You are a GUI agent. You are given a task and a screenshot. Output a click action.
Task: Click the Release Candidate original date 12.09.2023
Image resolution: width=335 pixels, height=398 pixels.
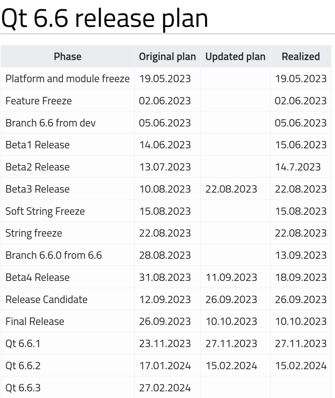pyautogui.click(x=165, y=300)
